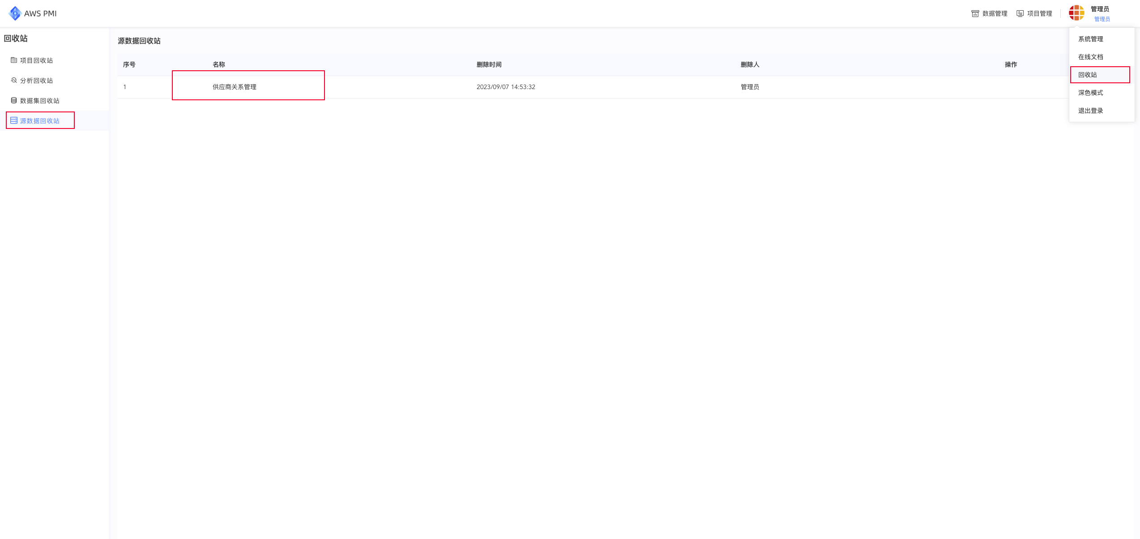Click the 项目管理 icon in the header
Viewport: 1140px width, 539px height.
pos(1020,13)
